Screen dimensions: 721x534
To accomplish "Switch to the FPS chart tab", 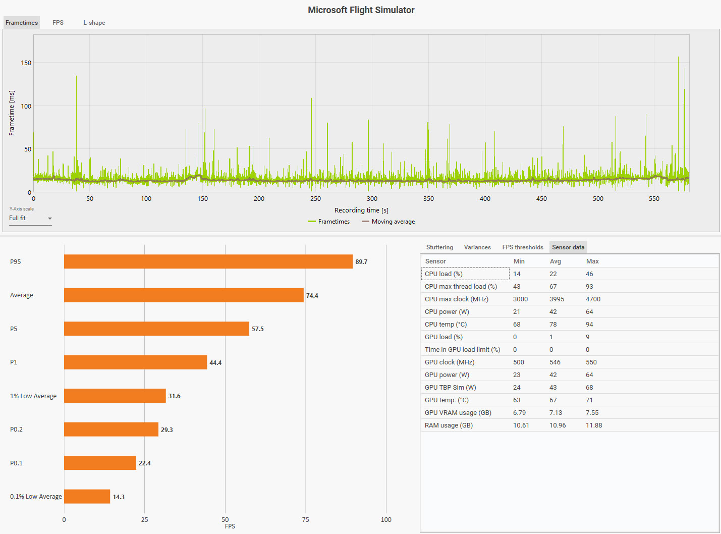I will pos(58,23).
